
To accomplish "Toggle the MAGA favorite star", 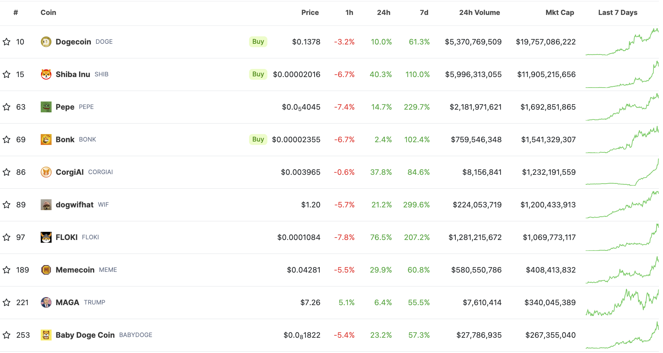I will click(x=6, y=302).
